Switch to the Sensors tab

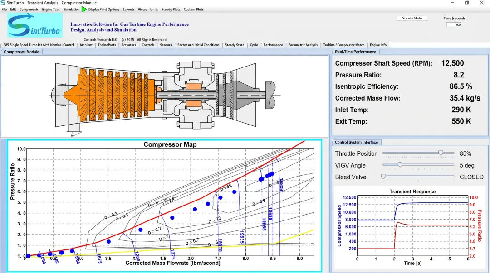166,45
